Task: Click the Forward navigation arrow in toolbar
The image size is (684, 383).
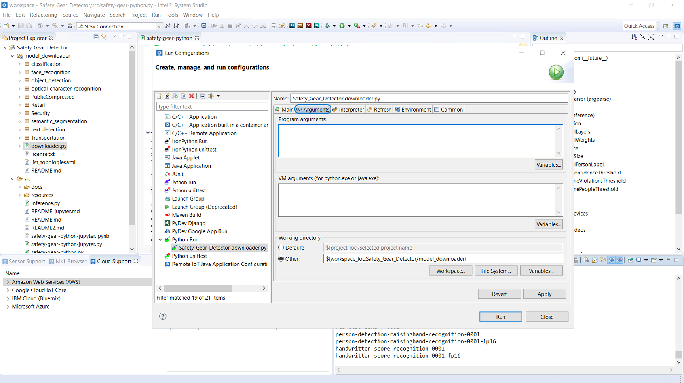Action: click(x=444, y=26)
